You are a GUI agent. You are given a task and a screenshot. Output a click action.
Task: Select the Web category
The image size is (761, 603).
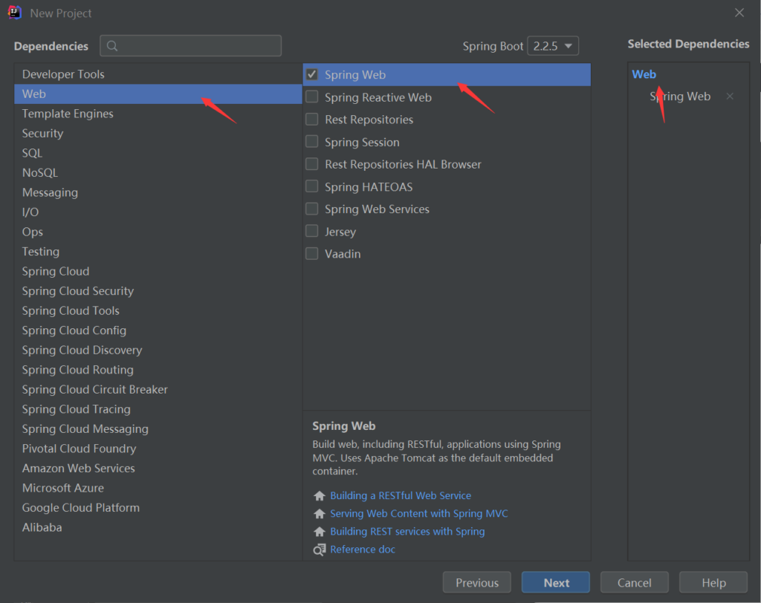click(158, 94)
